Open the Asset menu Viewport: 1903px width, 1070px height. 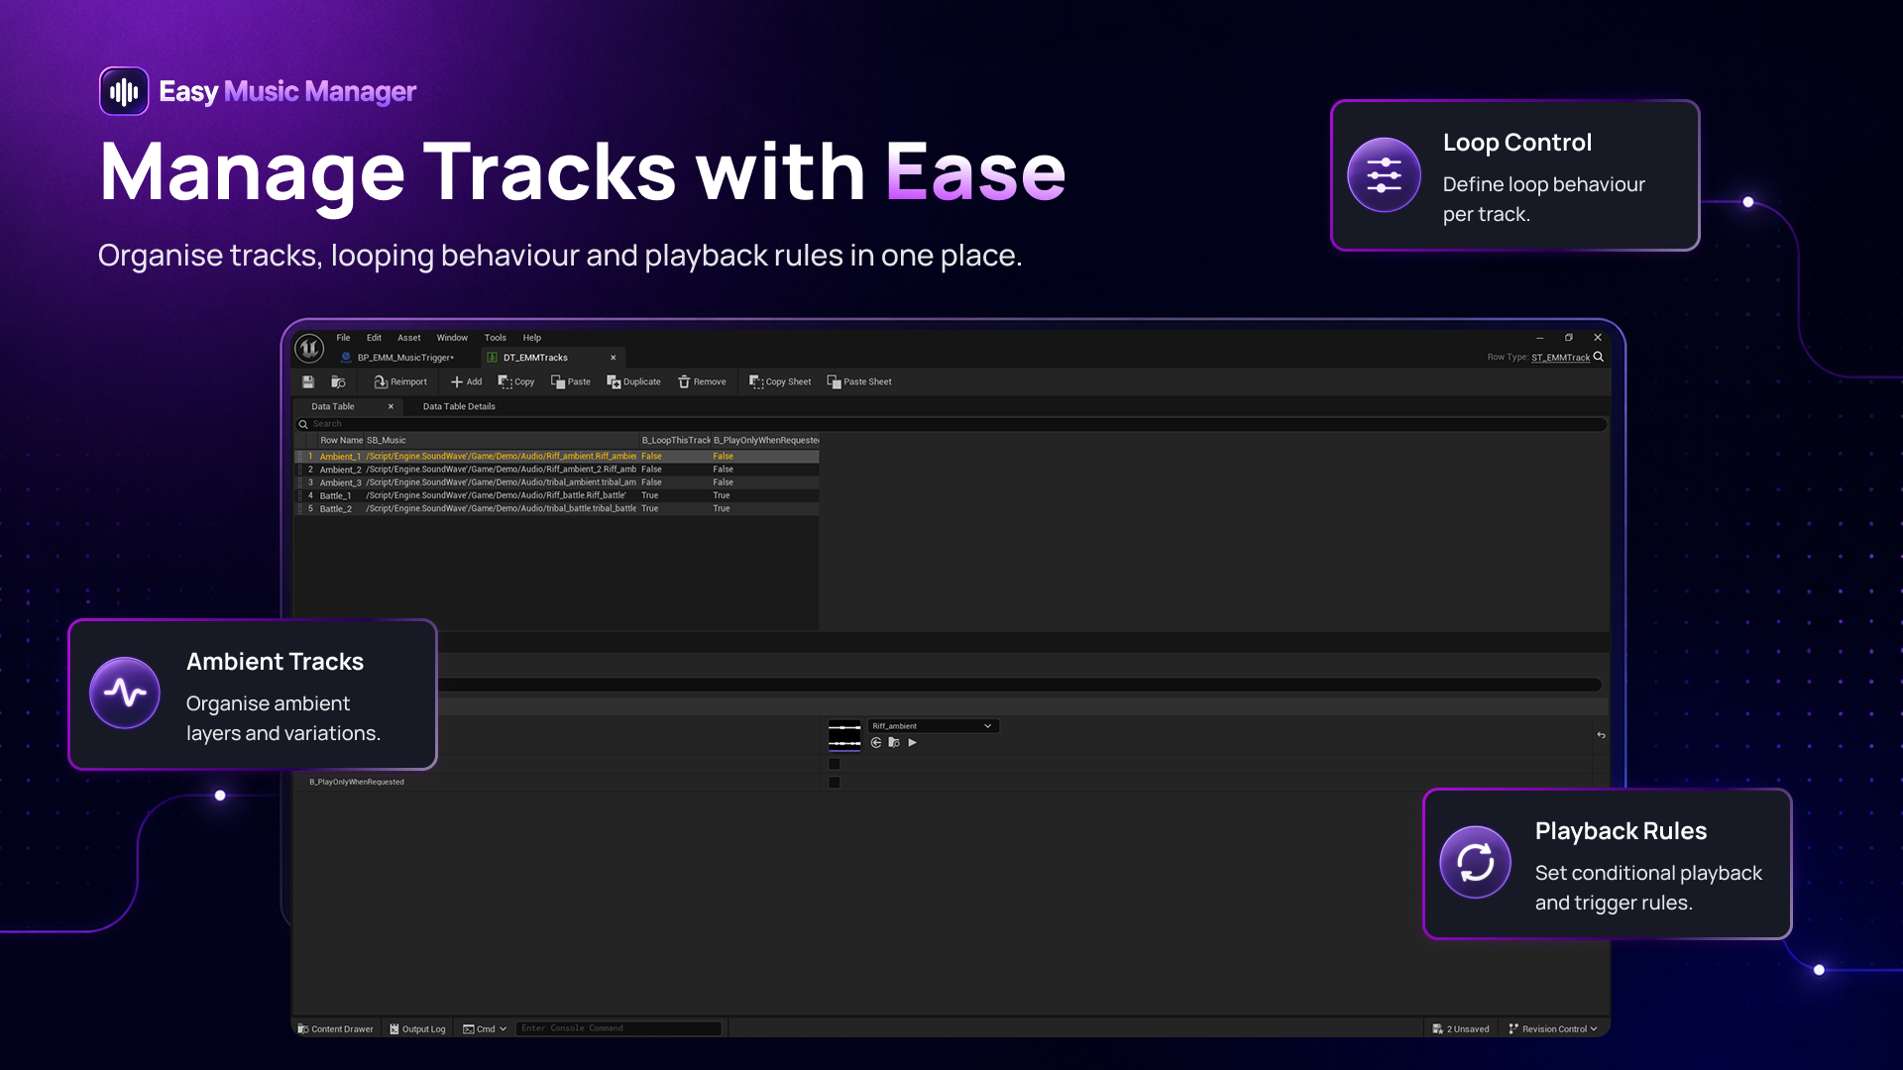coord(409,338)
